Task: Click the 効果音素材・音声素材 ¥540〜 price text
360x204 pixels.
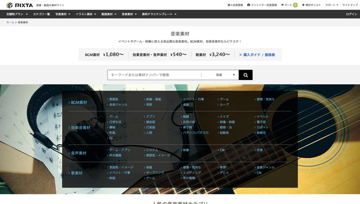Action: [x=159, y=54]
